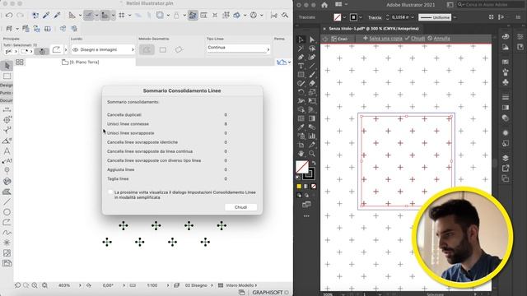Click the Crea pattern breadcrumb button
Image resolution: width=527 pixels, height=296 pixels.
point(339,39)
